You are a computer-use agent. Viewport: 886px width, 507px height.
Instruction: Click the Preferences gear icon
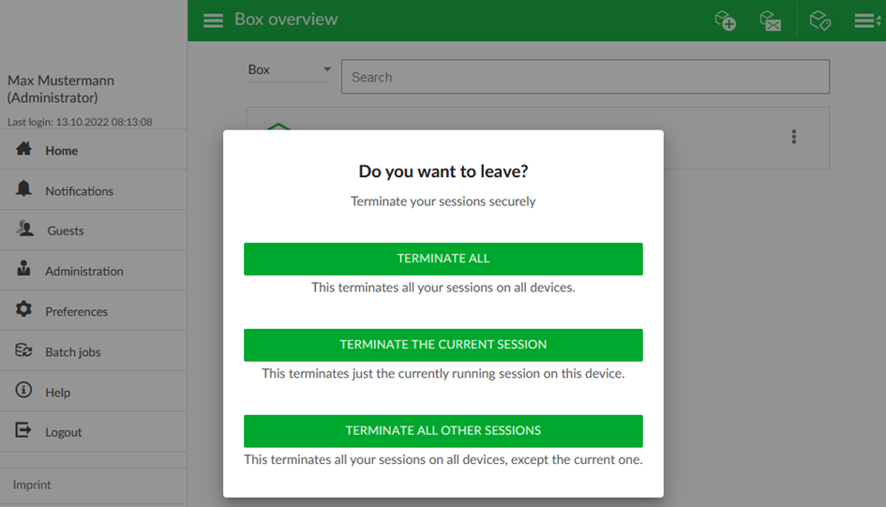[23, 309]
